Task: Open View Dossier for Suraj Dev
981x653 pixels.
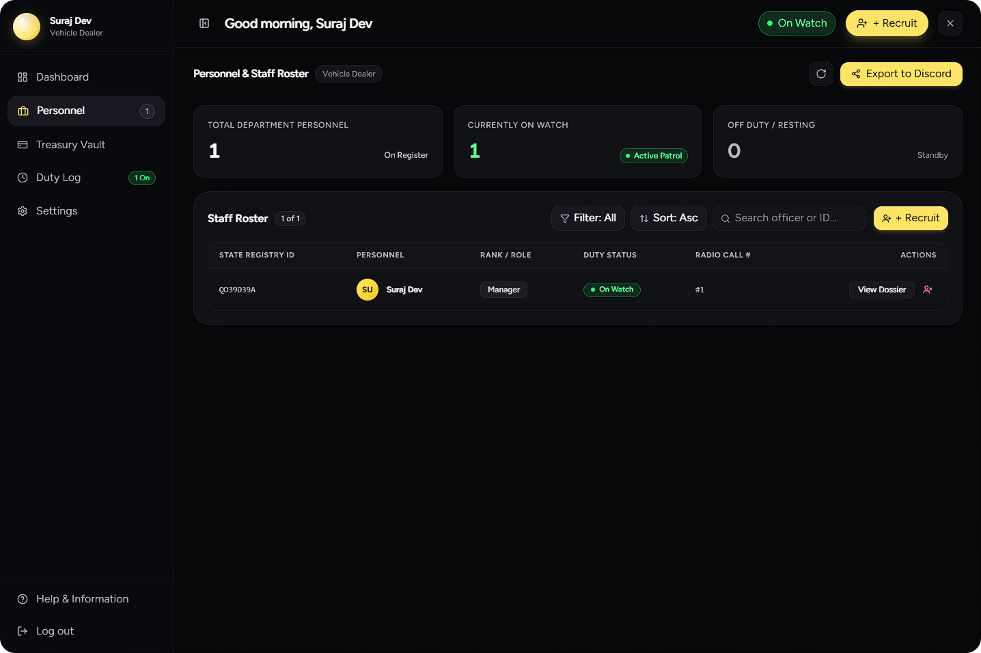Action: [882, 290]
